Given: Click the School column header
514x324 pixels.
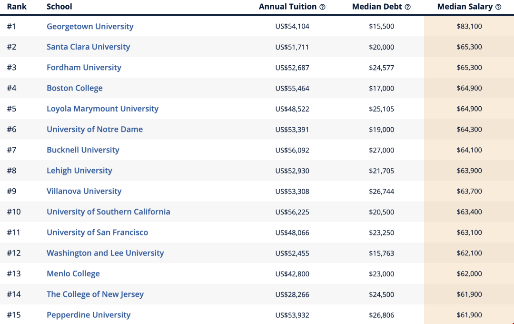Looking at the screenshot, I should [x=59, y=7].
